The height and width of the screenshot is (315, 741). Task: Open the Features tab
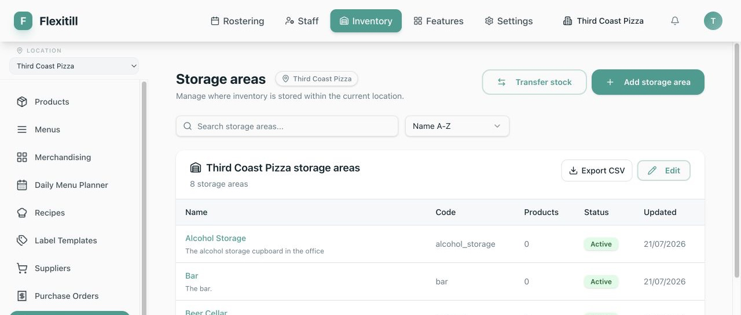pyautogui.click(x=438, y=21)
